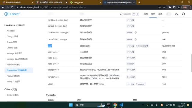The width and height of the screenshot is (192, 108).
Task: Open Notification in sidebar
Action: click(x=13, y=64)
